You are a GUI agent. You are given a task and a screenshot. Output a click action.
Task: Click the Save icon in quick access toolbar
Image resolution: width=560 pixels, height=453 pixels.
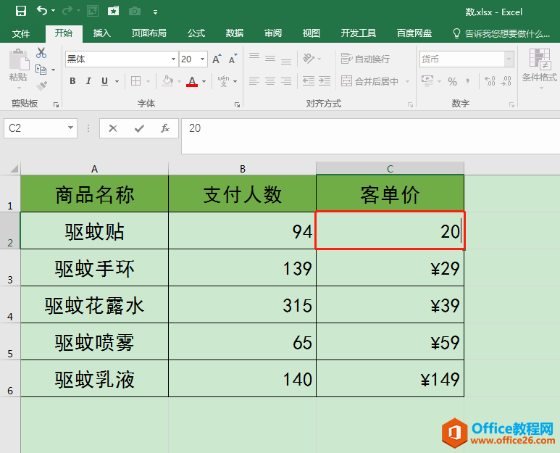pos(20,11)
